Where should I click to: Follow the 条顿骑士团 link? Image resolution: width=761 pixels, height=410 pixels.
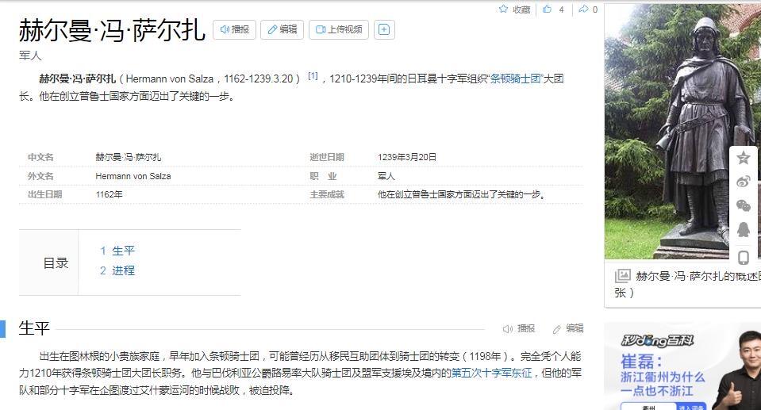click(515, 79)
